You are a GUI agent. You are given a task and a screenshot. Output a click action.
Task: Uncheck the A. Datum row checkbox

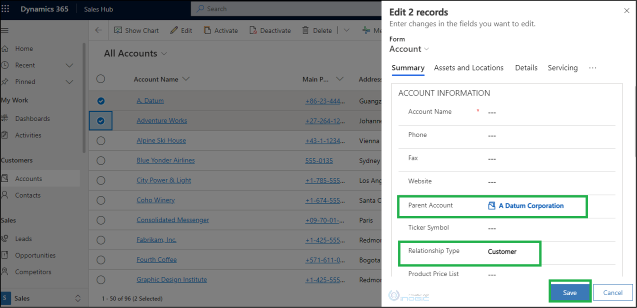point(101,101)
